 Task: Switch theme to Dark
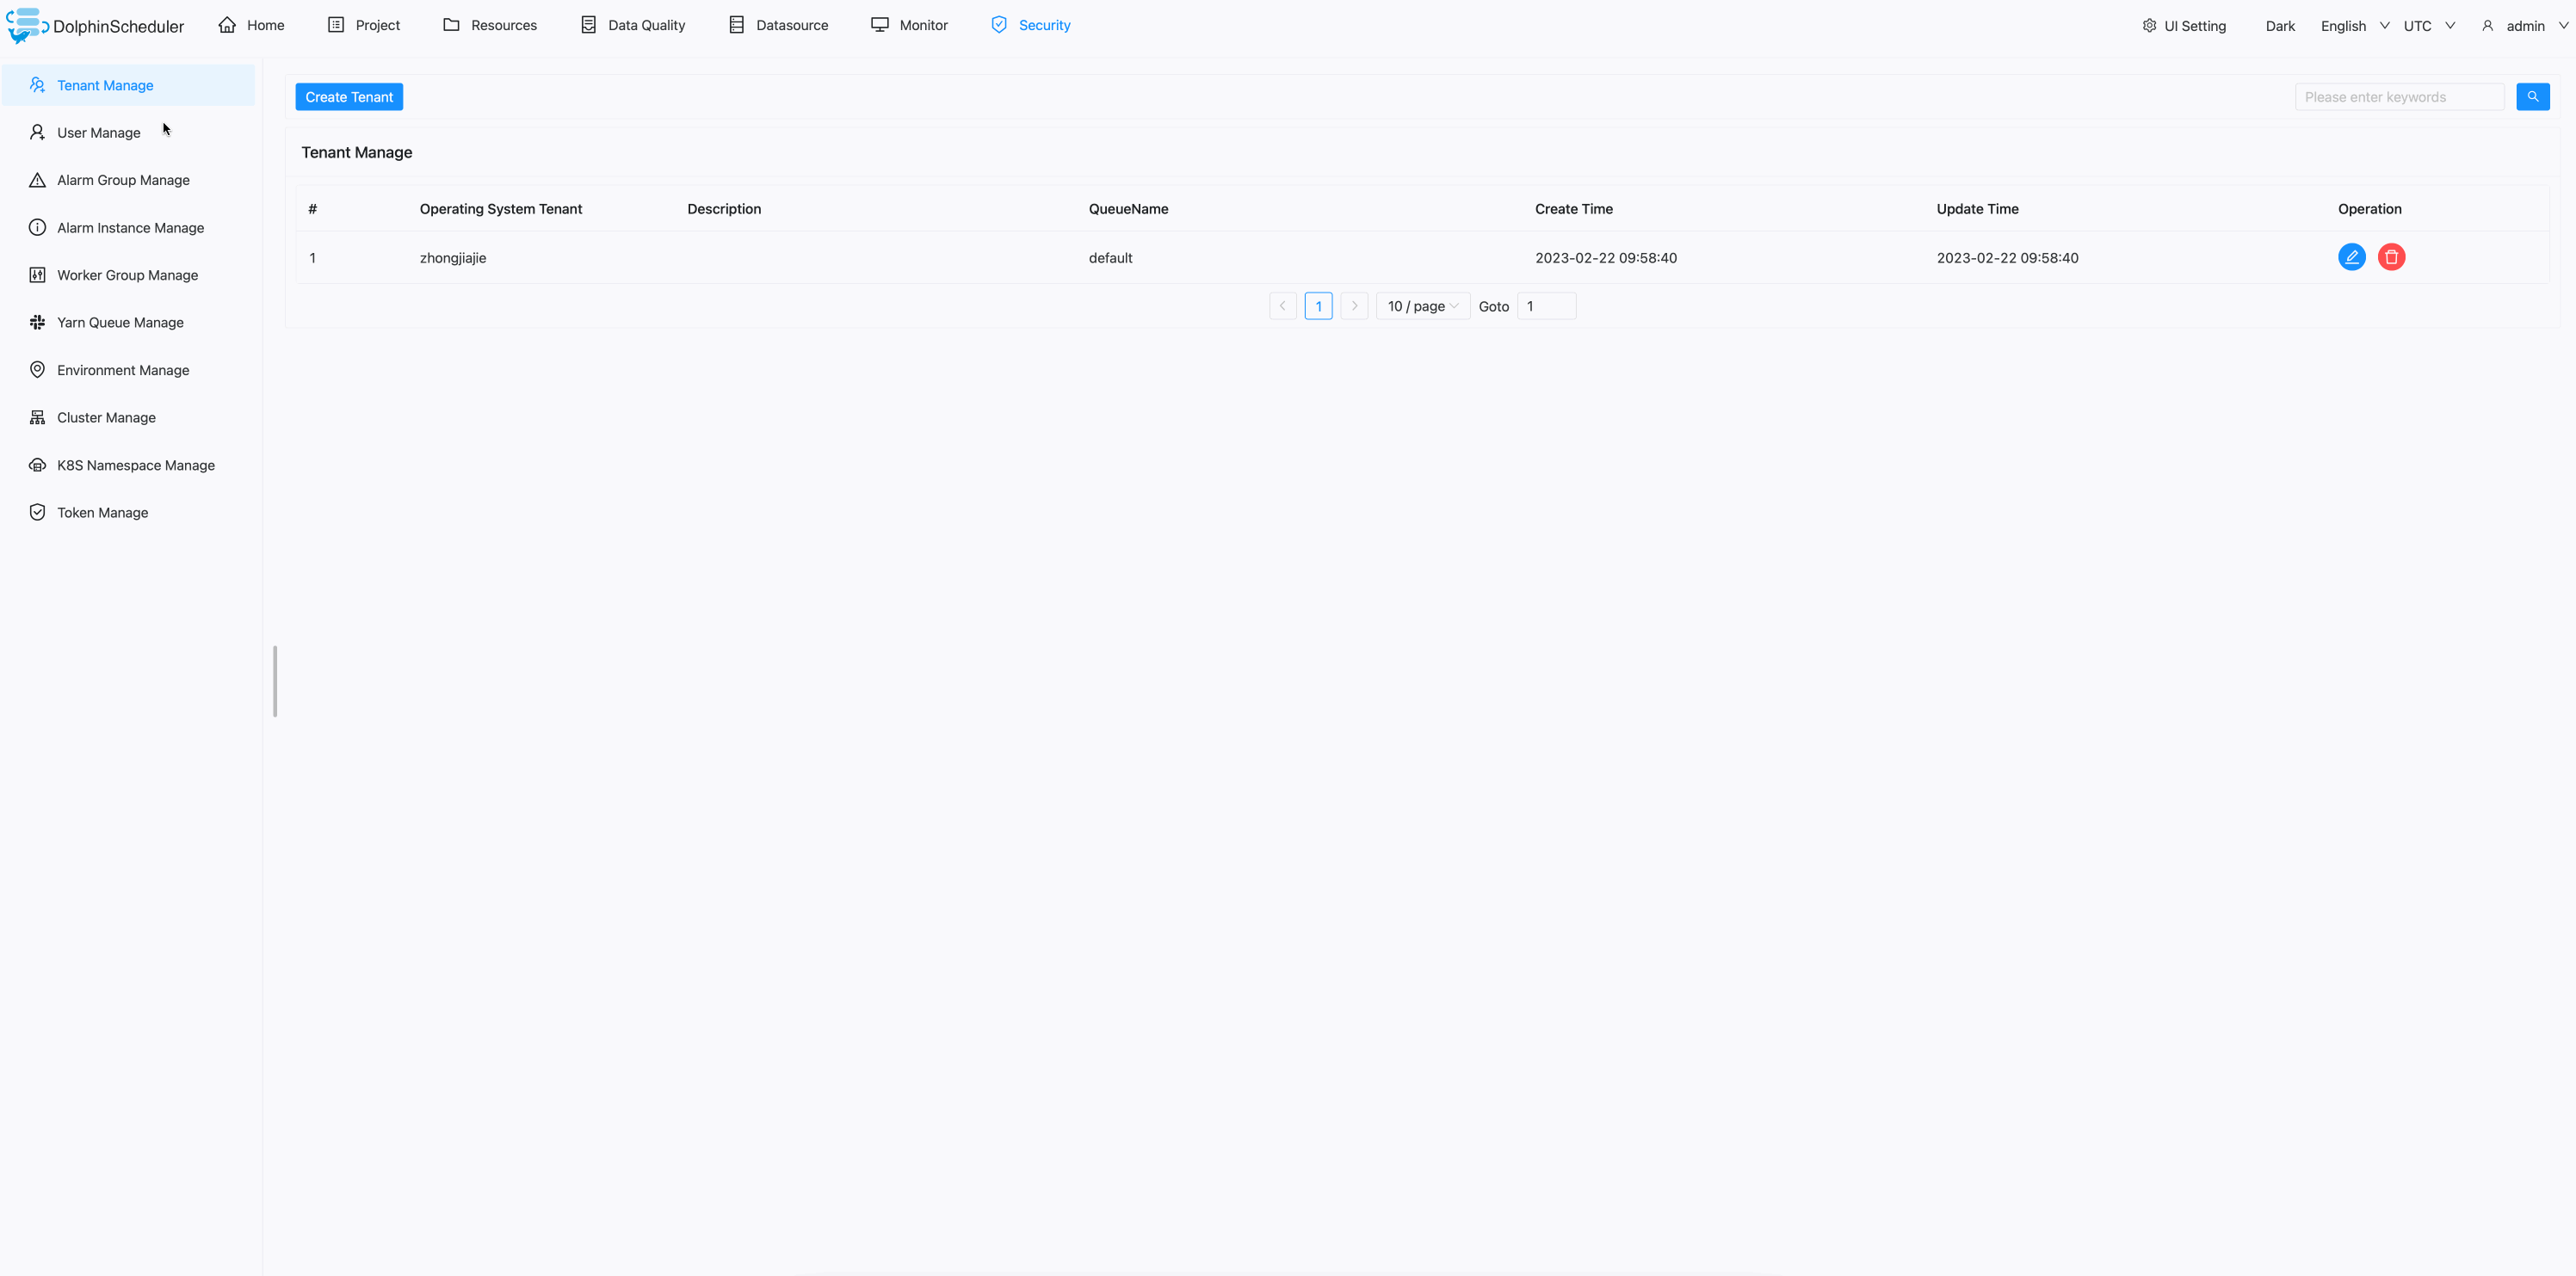[x=2279, y=26]
